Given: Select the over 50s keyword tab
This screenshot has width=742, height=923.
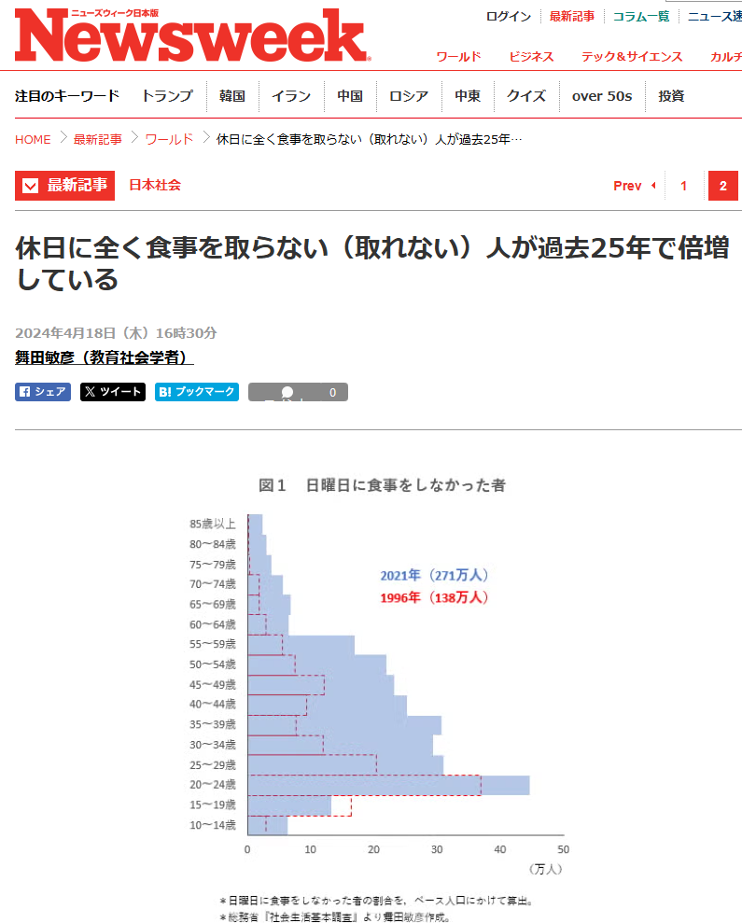Looking at the screenshot, I should [601, 95].
